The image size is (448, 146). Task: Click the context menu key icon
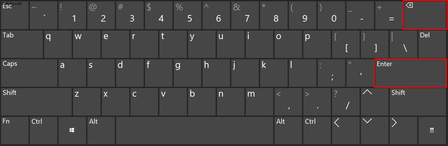(x=432, y=130)
